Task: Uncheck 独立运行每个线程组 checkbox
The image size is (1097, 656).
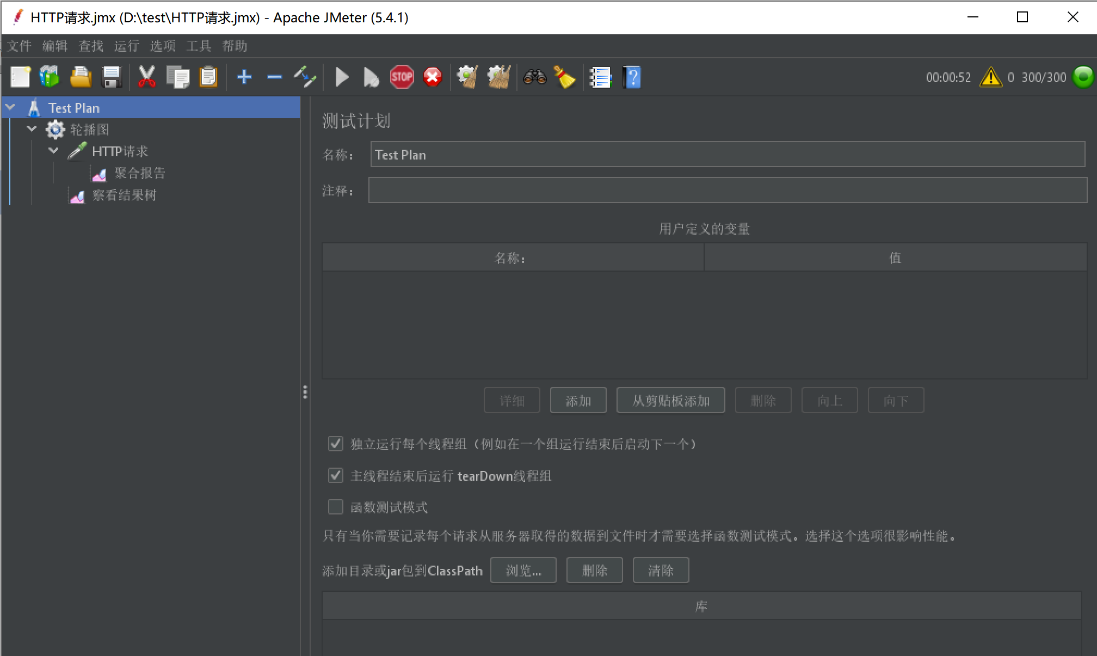Action: click(x=336, y=444)
